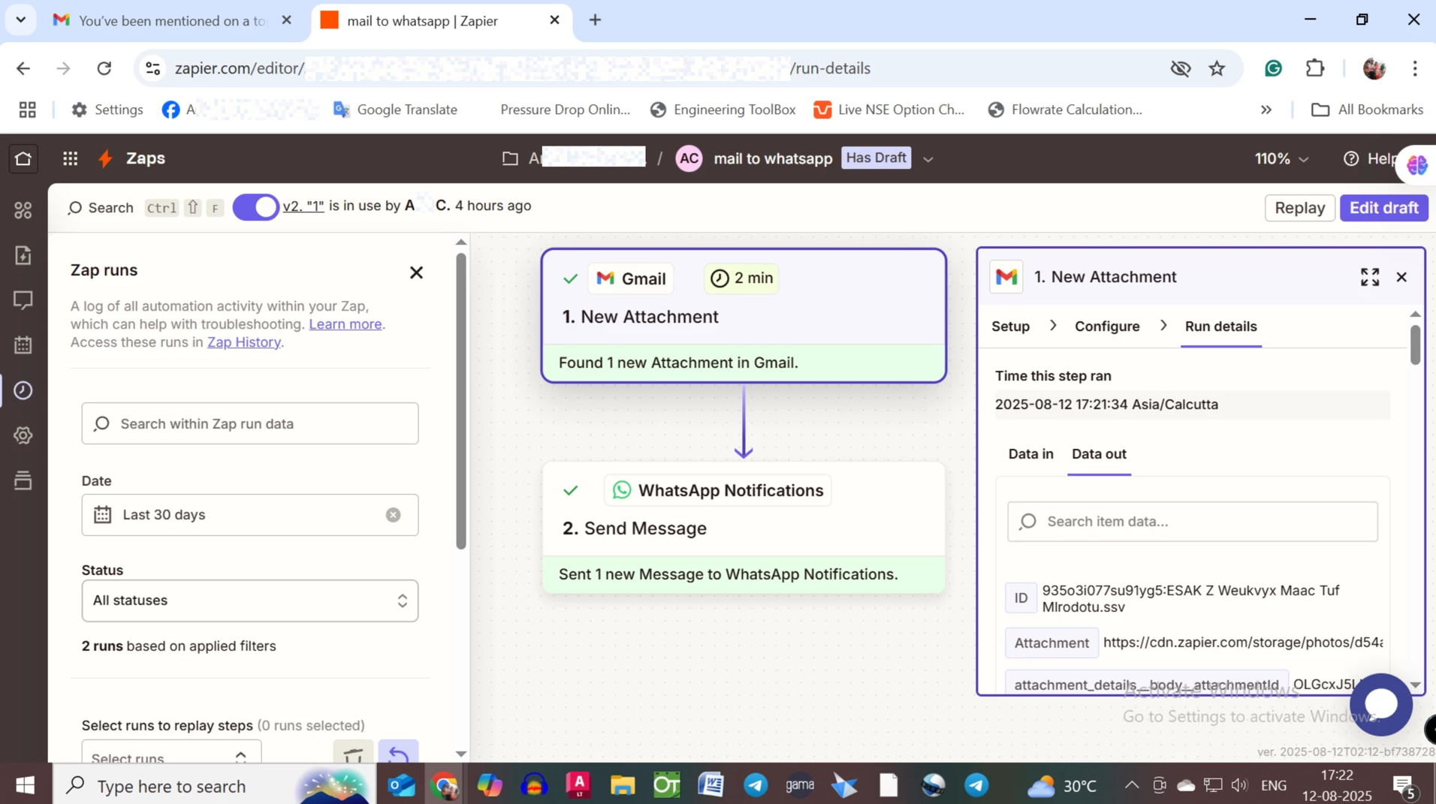Screen dimensions: 1436x804
Task: Click the replay arrow icon beside Select runs
Action: (x=398, y=753)
